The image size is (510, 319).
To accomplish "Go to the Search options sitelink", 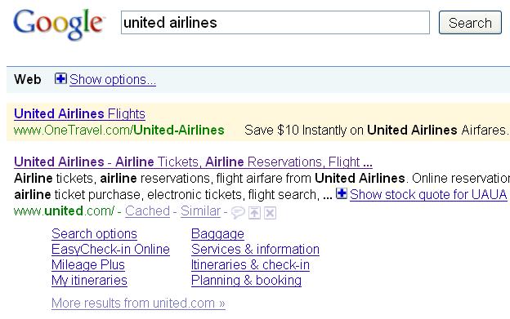I will [94, 234].
